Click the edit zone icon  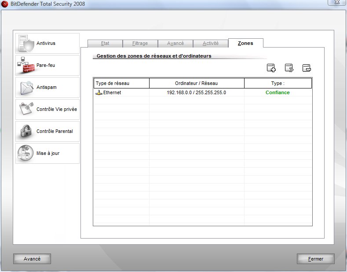(289, 68)
